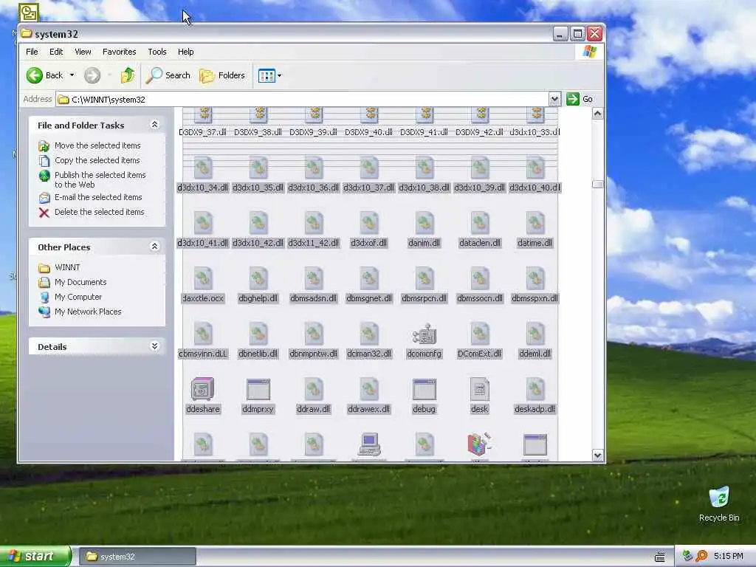
Task: Open the Favorites menu
Action: [119, 52]
